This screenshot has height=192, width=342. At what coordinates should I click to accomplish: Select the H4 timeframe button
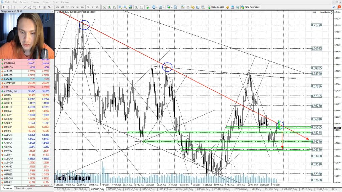[82, 7]
